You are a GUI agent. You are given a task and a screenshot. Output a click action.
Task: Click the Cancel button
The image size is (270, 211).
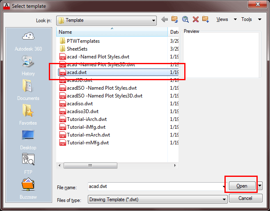point(245,198)
